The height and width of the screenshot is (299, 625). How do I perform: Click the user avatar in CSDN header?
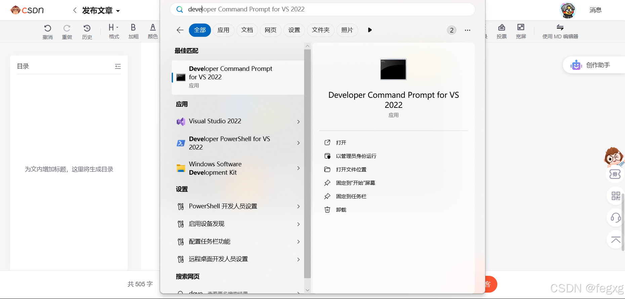pos(568,10)
